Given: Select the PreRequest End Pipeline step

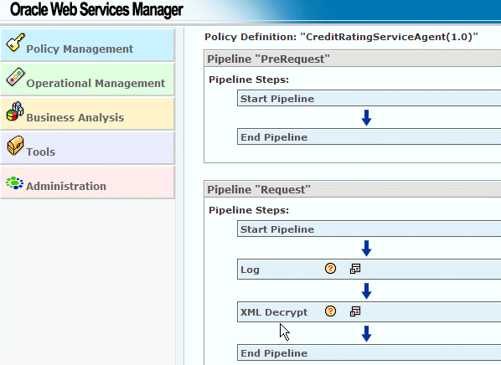Looking at the screenshot, I should [369, 137].
